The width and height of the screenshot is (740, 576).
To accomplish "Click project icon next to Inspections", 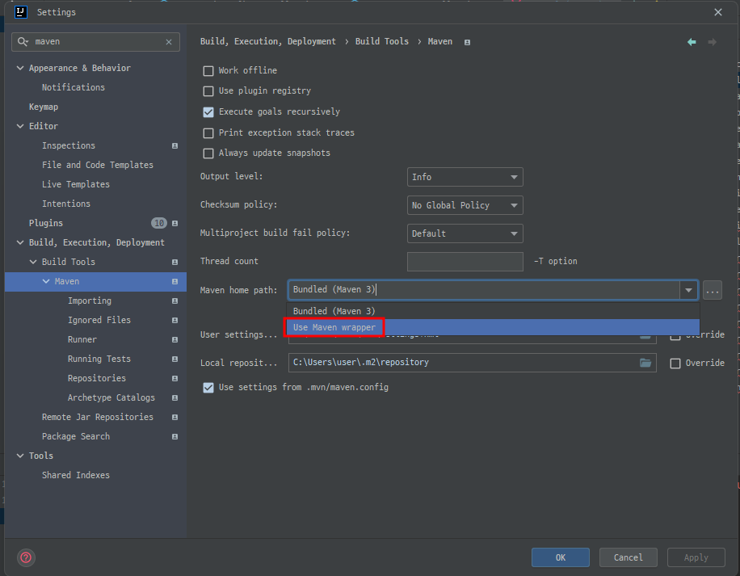I will click(175, 145).
